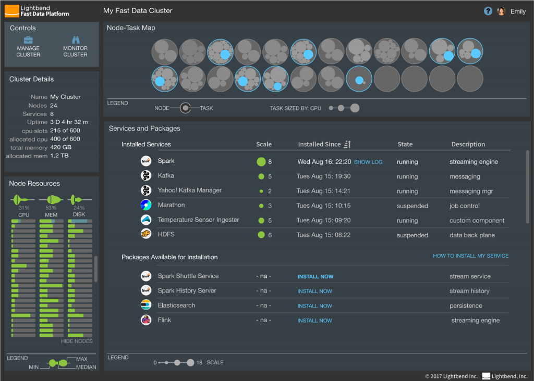Screen dimensions: 534x381
Task: Install Elasticsearch now
Action: pyautogui.click(x=314, y=306)
